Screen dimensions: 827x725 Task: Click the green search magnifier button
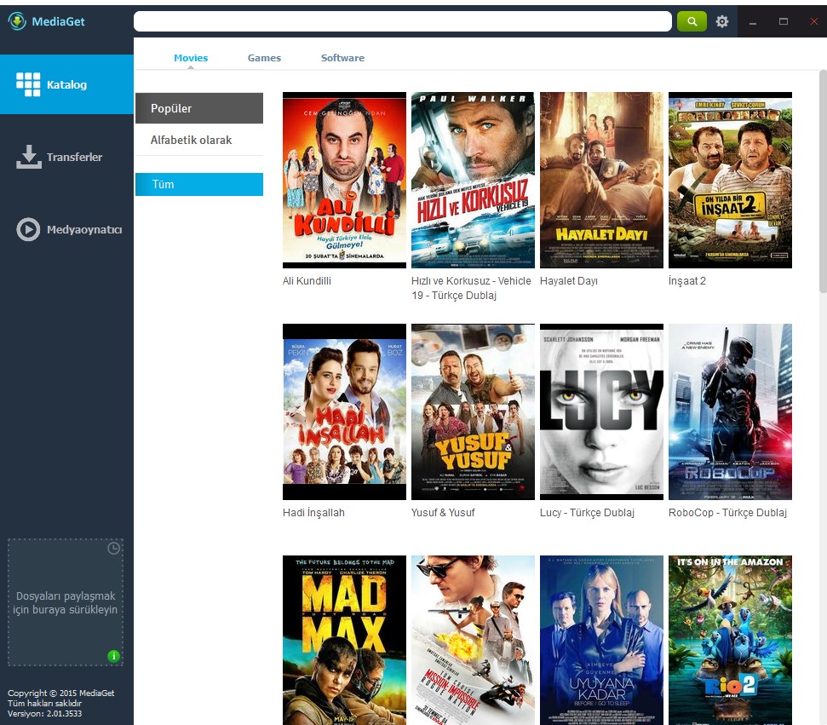tap(692, 21)
